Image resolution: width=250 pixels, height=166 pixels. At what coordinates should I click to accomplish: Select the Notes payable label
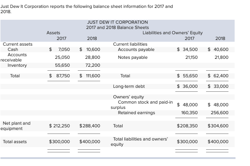click(133, 58)
